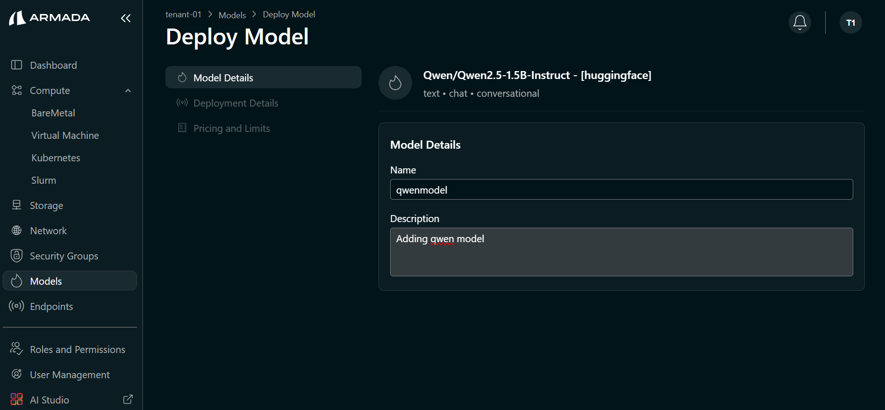Click the Security Groups shield icon
The width and height of the screenshot is (885, 410).
[17, 255]
